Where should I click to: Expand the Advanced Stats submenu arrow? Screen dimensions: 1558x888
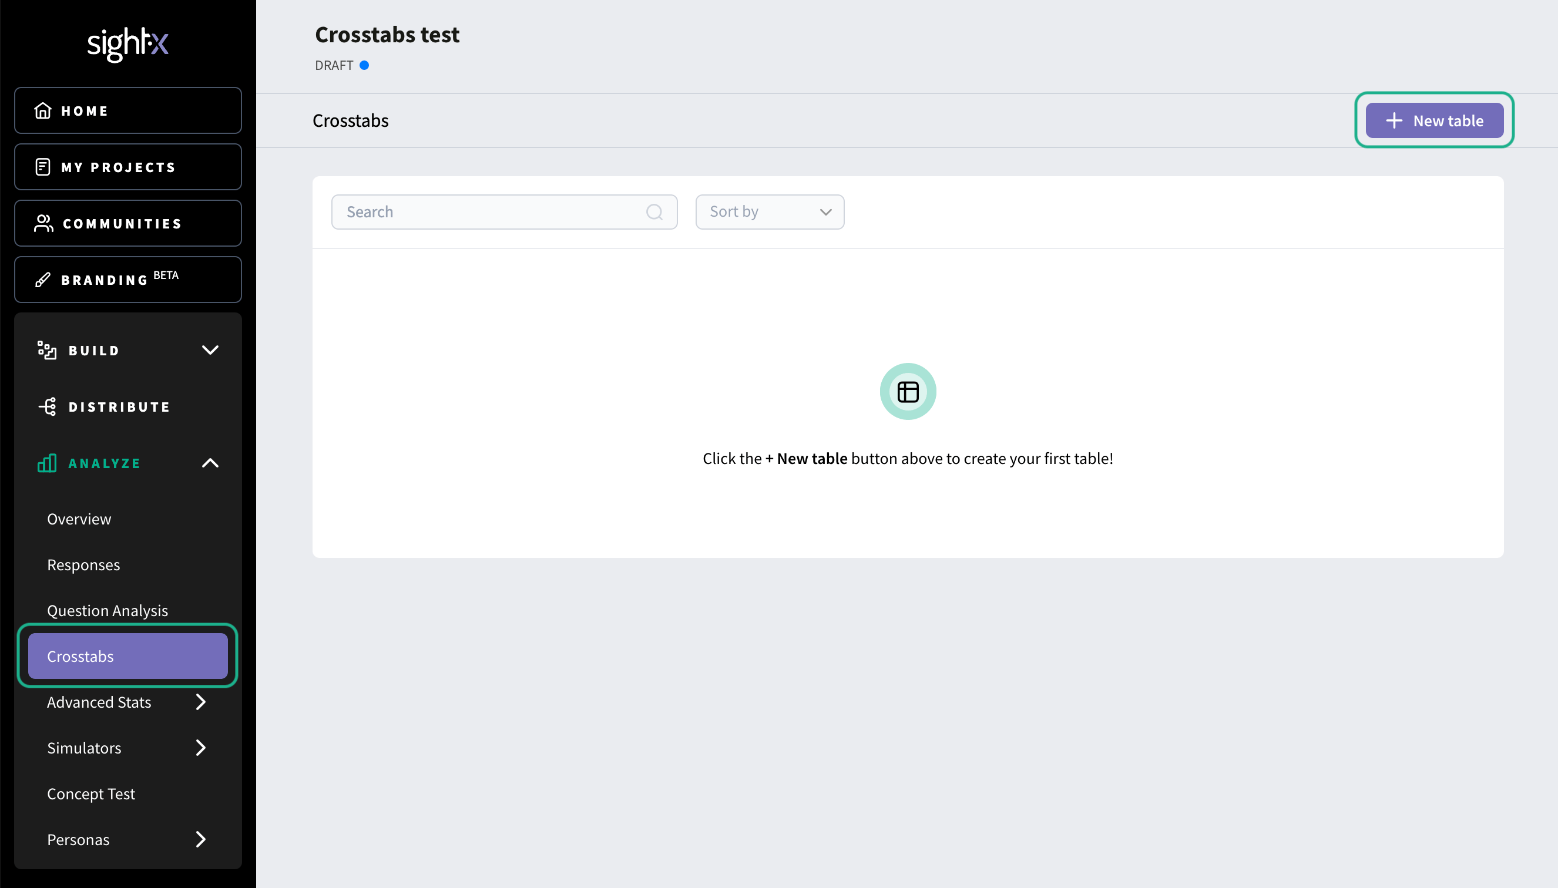pos(201,702)
